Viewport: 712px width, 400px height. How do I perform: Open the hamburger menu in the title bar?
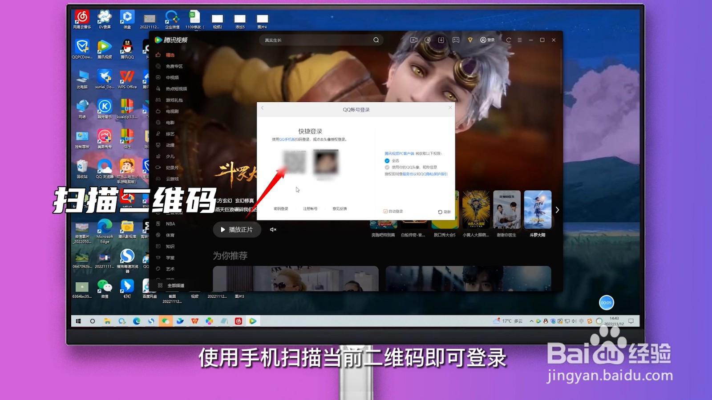[x=519, y=40]
